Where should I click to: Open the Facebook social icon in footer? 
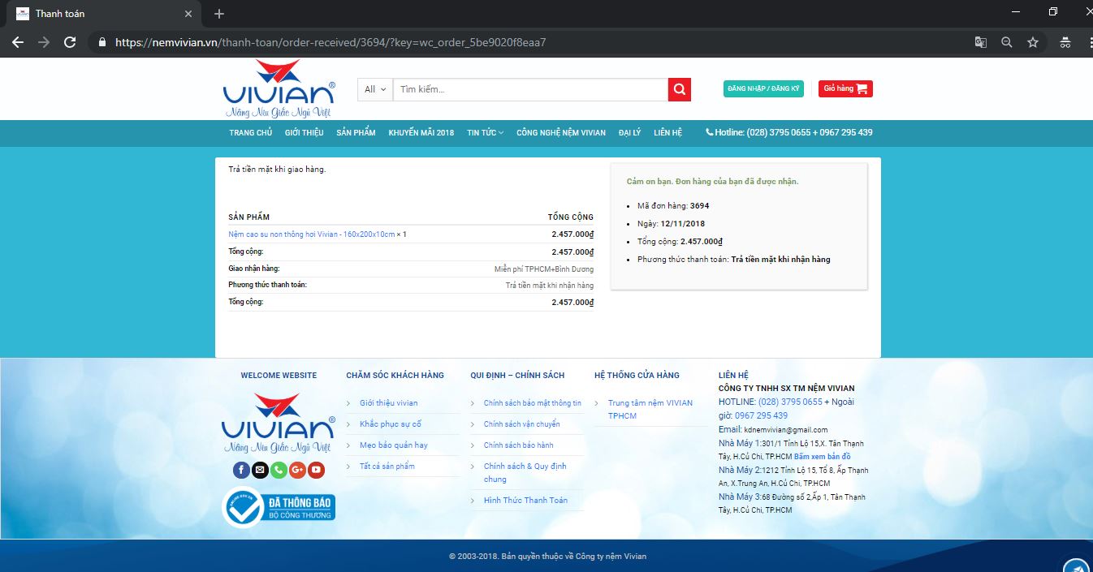pyautogui.click(x=241, y=470)
